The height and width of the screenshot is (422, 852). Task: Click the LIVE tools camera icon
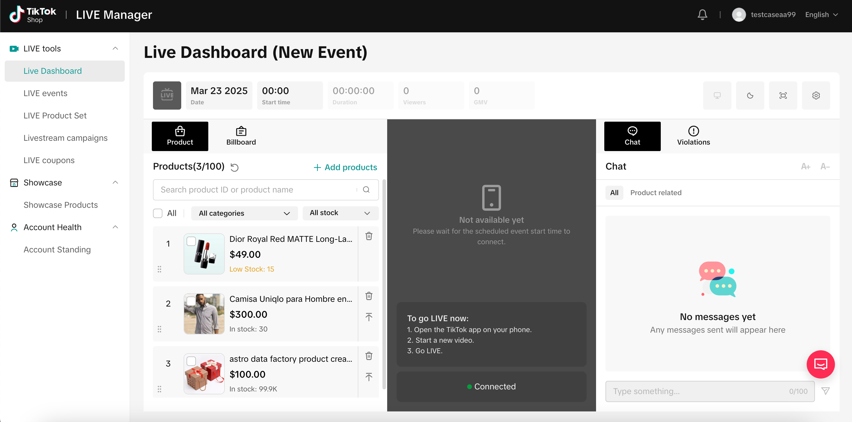click(x=14, y=48)
